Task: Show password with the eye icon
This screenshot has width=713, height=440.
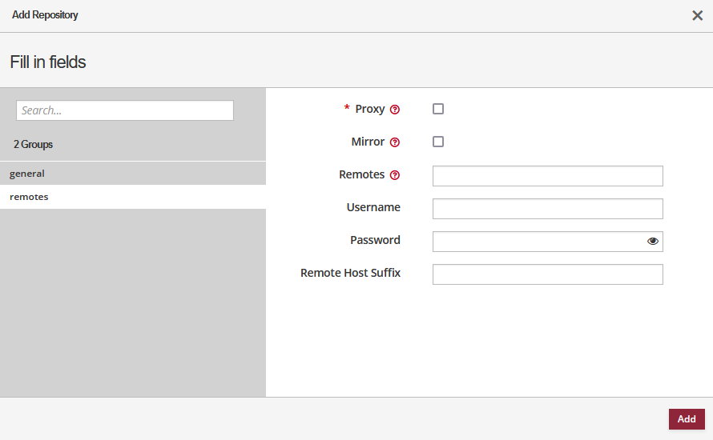Action: point(653,241)
